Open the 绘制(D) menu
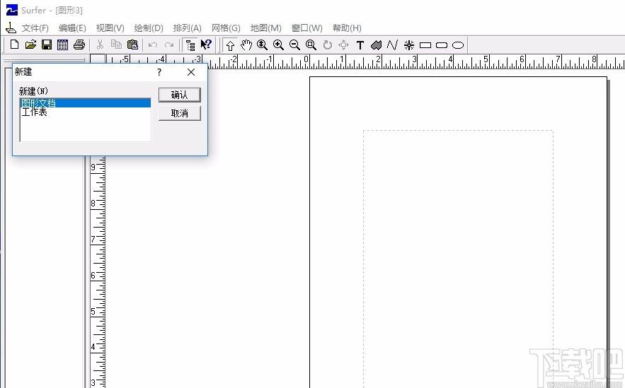This screenshot has width=625, height=388. tap(149, 28)
